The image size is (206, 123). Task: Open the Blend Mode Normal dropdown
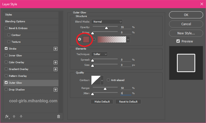[107, 22]
